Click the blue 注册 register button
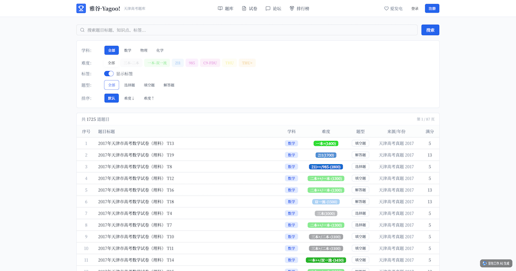The width and height of the screenshot is (516, 271). click(x=432, y=9)
